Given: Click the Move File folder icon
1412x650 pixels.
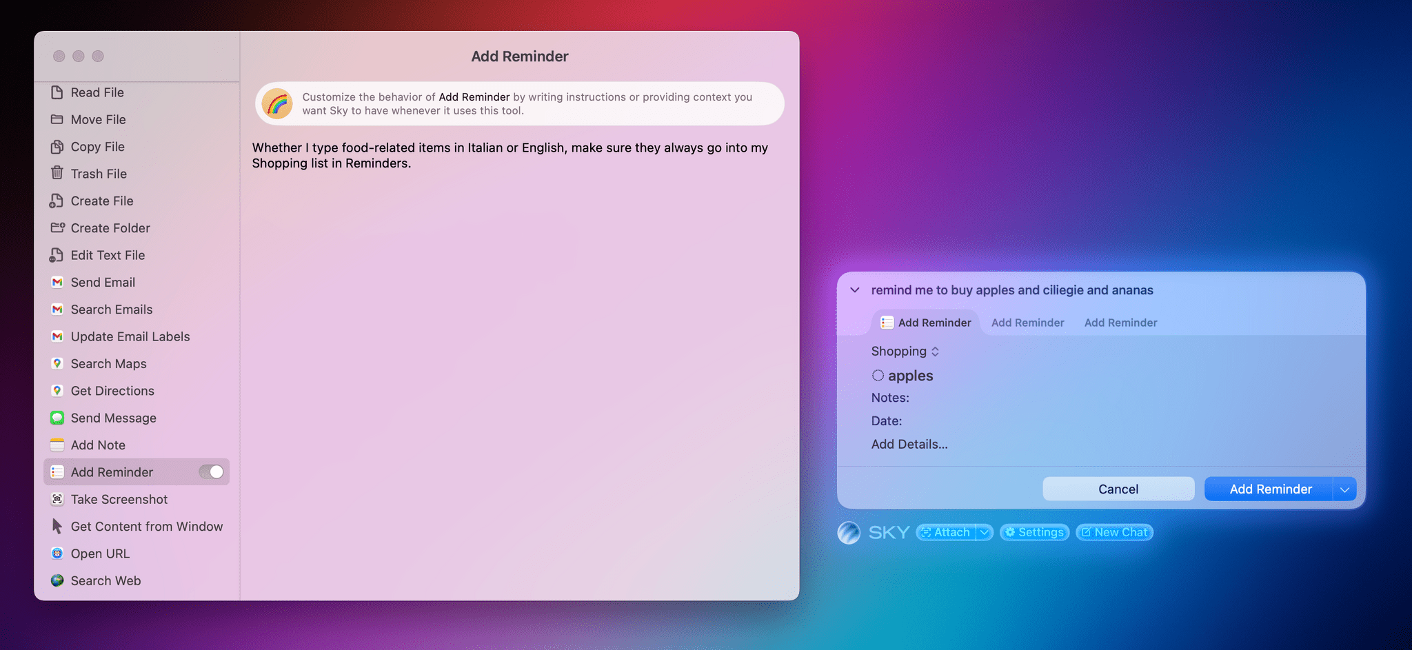Looking at the screenshot, I should pyautogui.click(x=57, y=119).
